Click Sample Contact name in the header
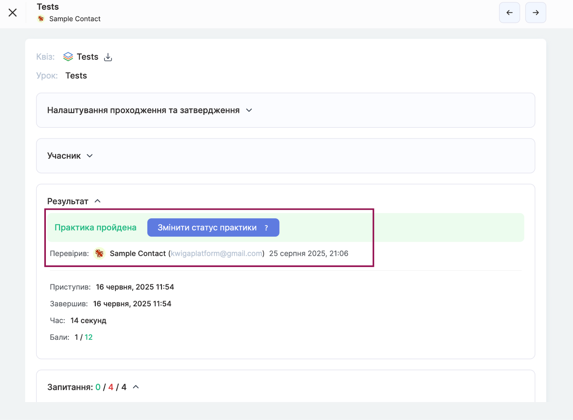The height and width of the screenshot is (420, 573). [x=75, y=19]
